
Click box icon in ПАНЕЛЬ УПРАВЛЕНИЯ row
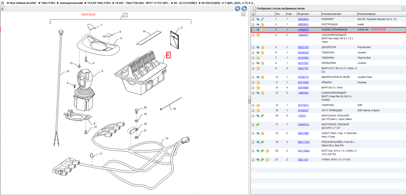(x=262, y=30)
